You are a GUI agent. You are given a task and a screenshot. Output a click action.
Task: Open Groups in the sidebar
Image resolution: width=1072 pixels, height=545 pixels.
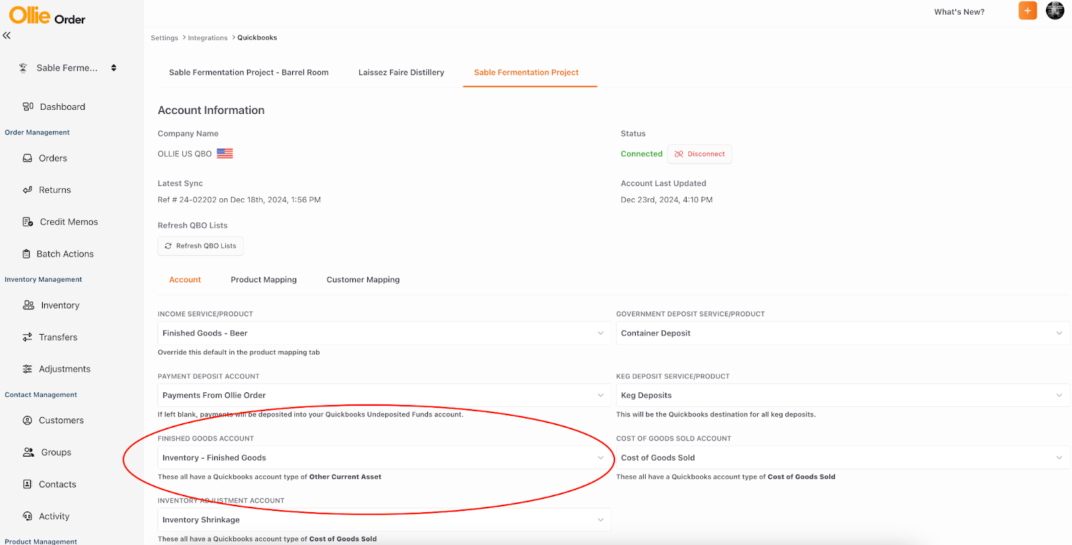56,453
